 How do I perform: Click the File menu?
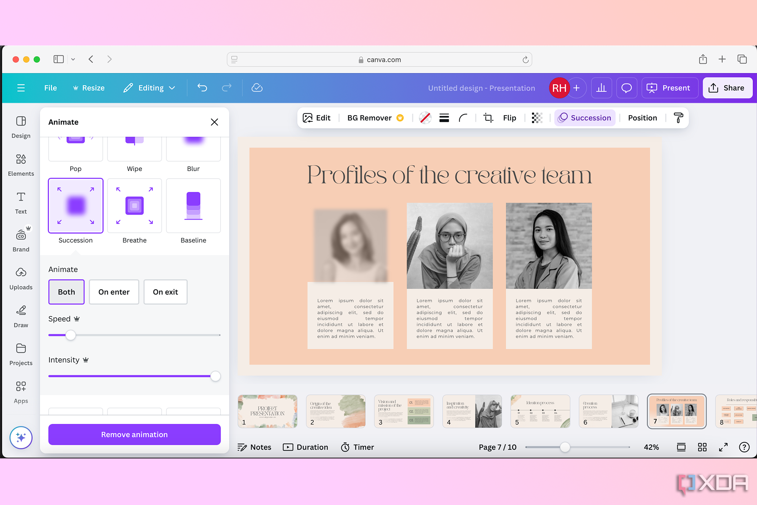click(x=50, y=88)
